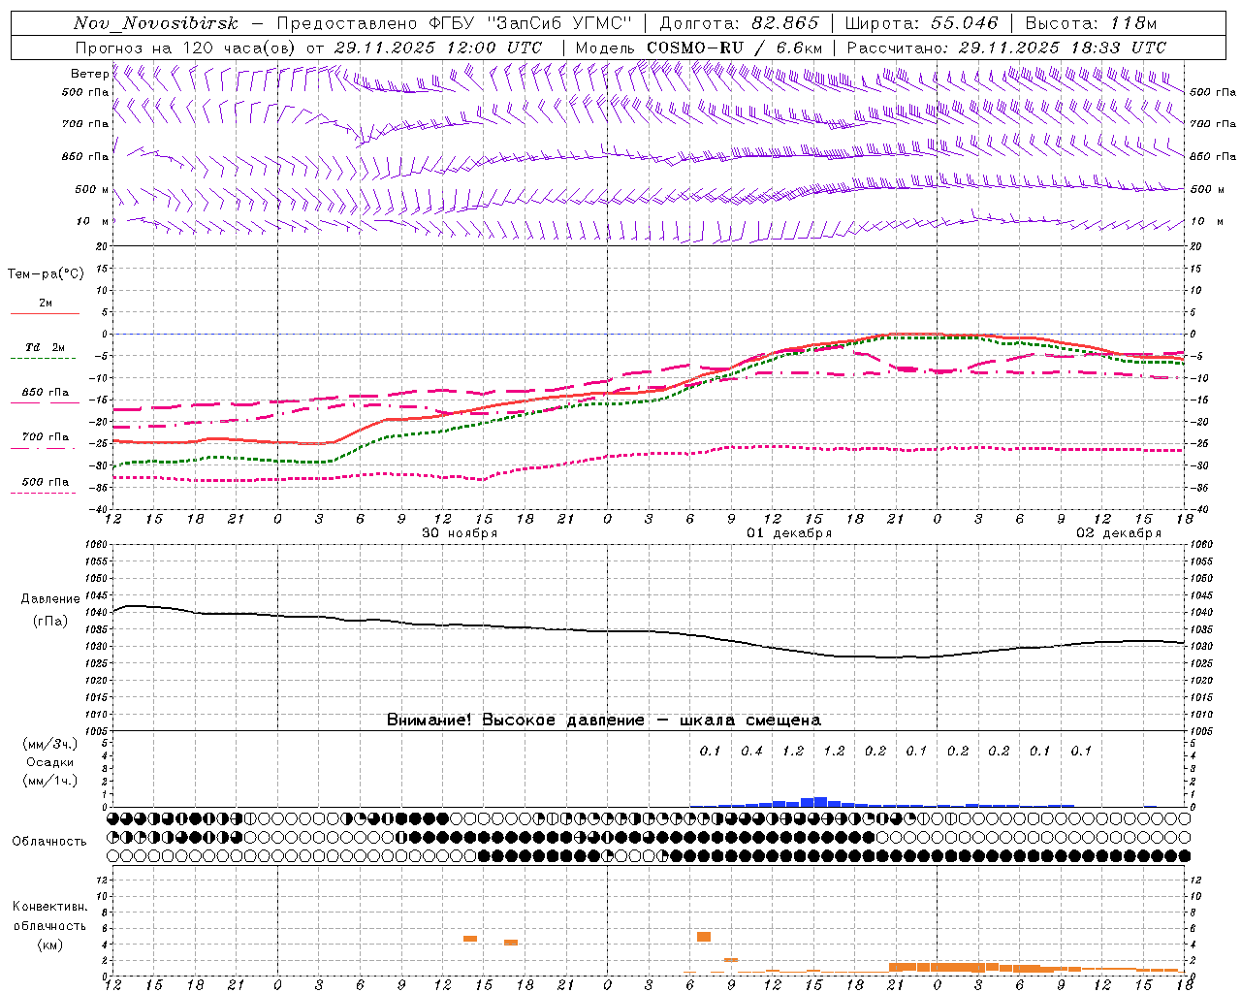Viewport: 1241px width, 993px height.
Task: Click the 'Давление' pressure panel label
Action: coord(50,599)
